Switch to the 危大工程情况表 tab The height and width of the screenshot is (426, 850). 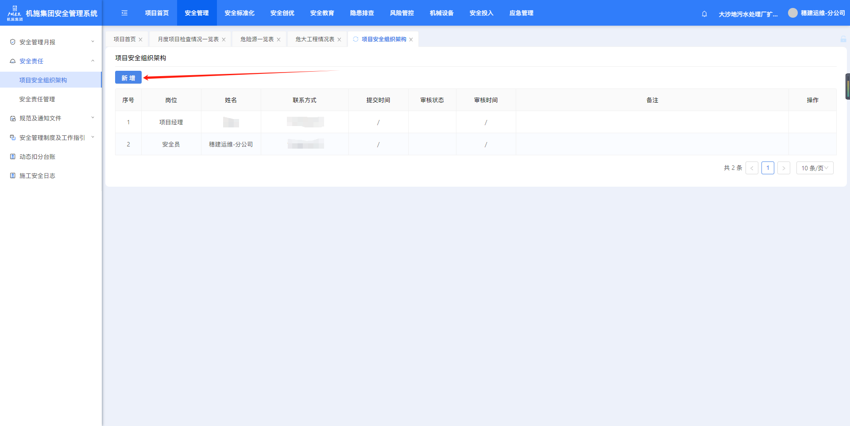(315, 39)
